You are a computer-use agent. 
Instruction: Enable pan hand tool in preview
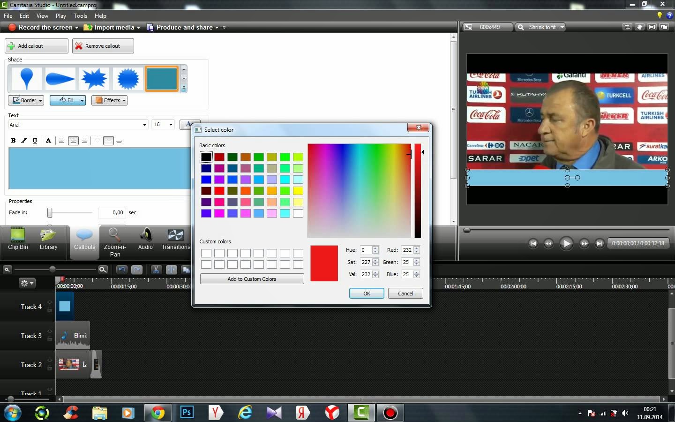click(639, 27)
